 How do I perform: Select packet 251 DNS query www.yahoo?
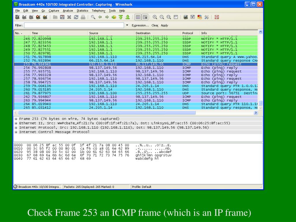(136, 57)
